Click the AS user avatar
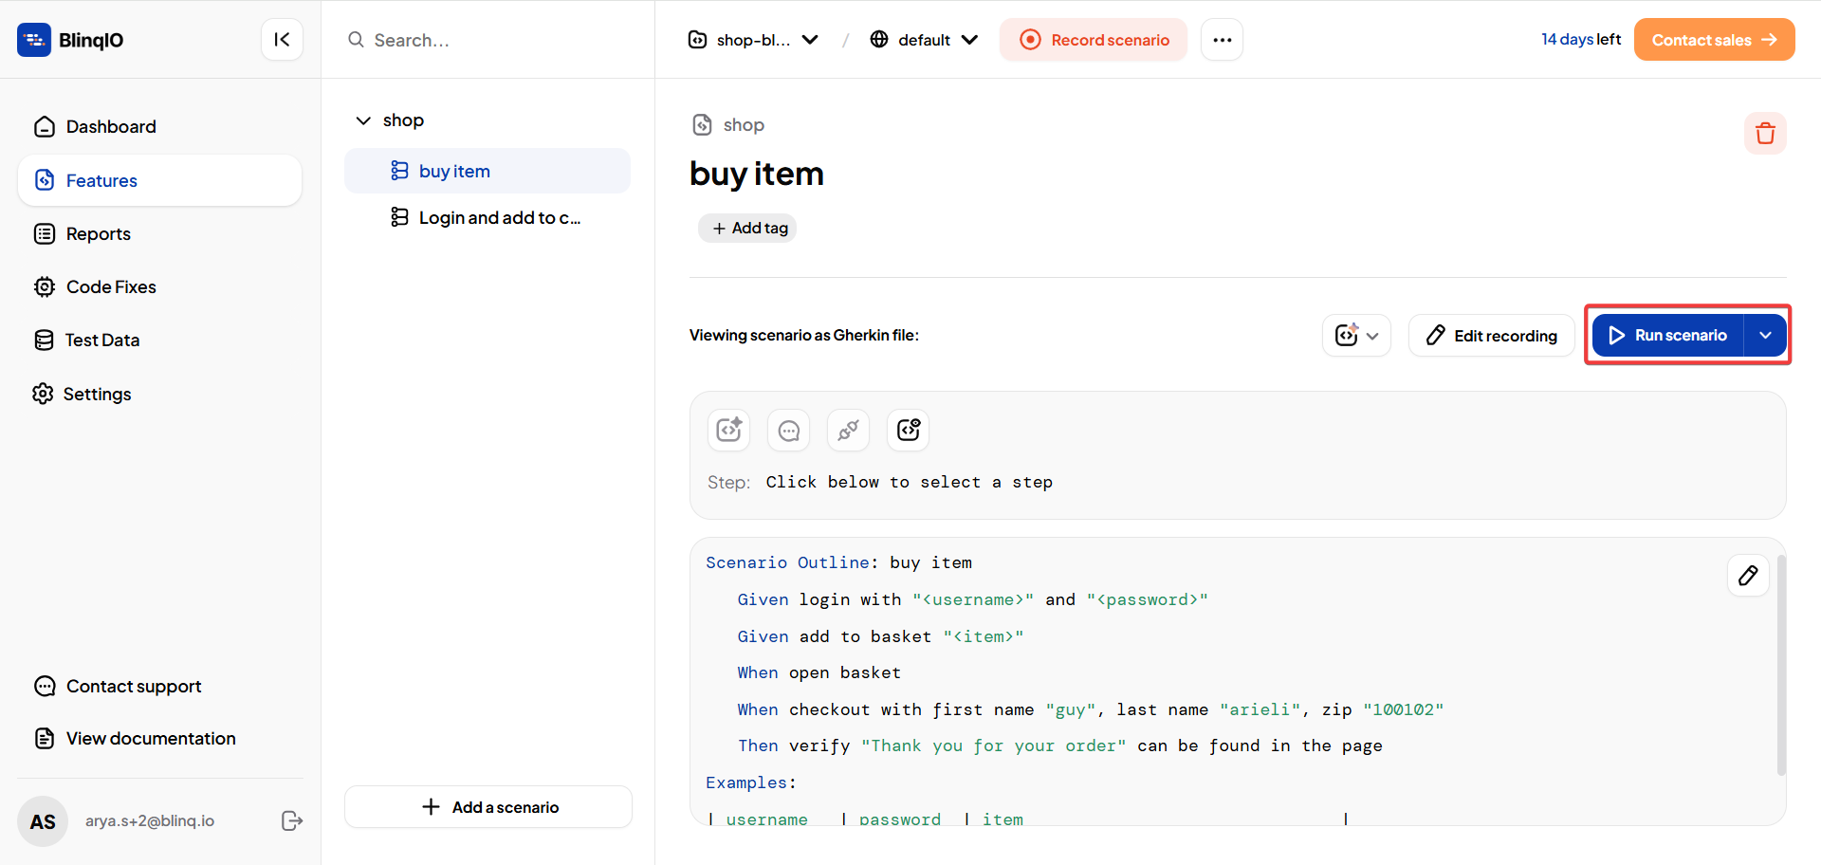1821x865 pixels. coord(43,821)
